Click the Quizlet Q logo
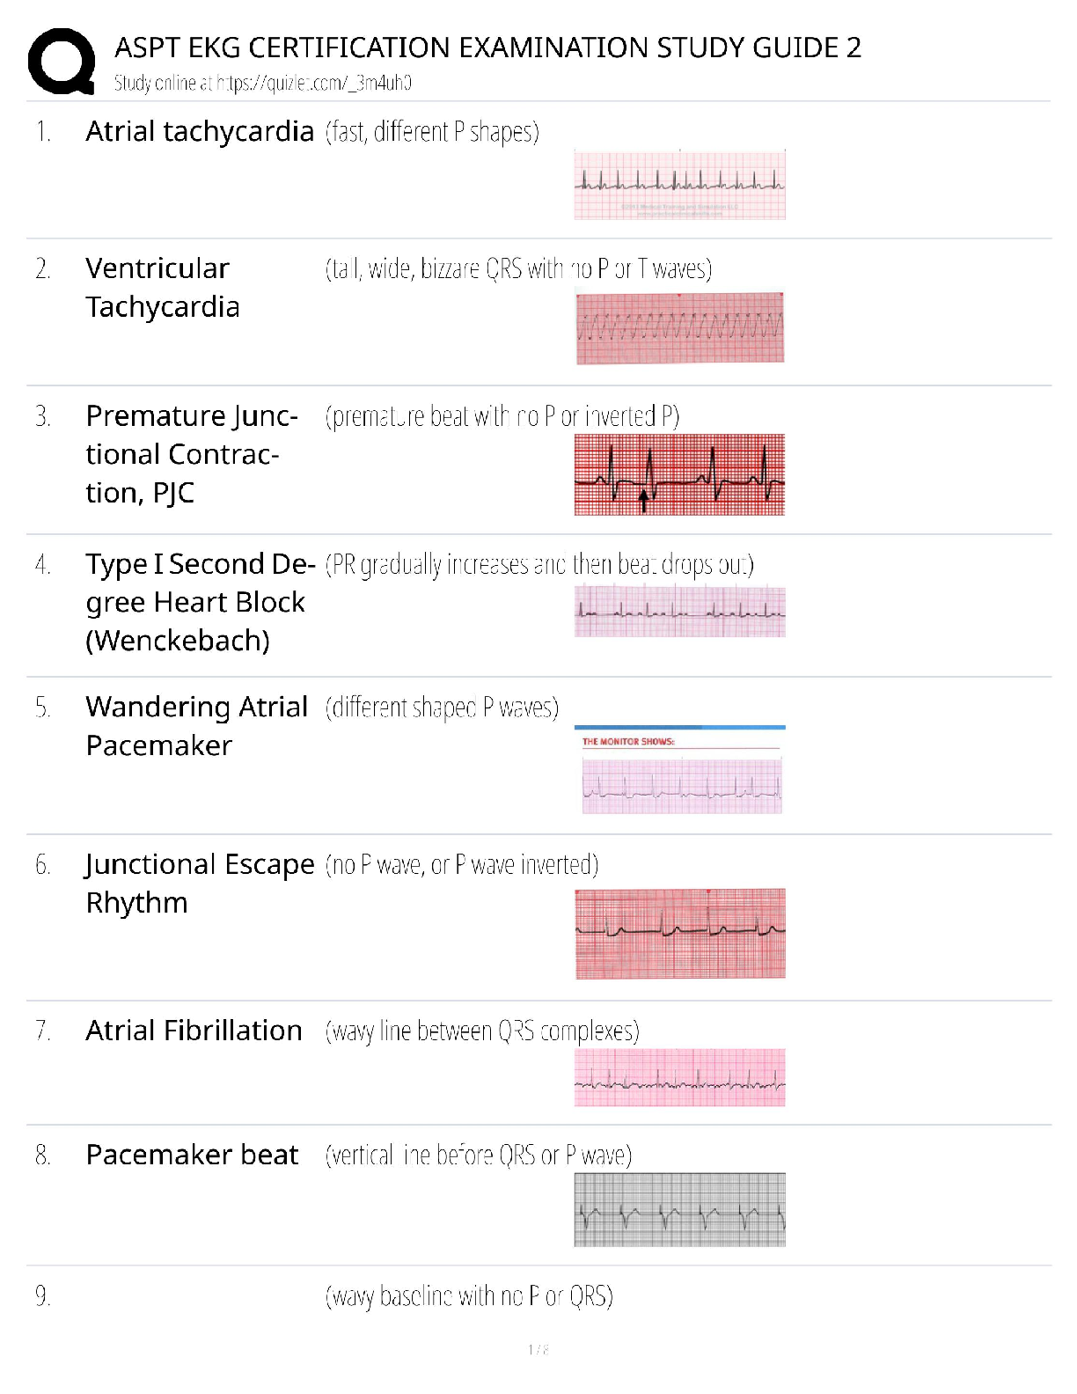 (x=62, y=61)
